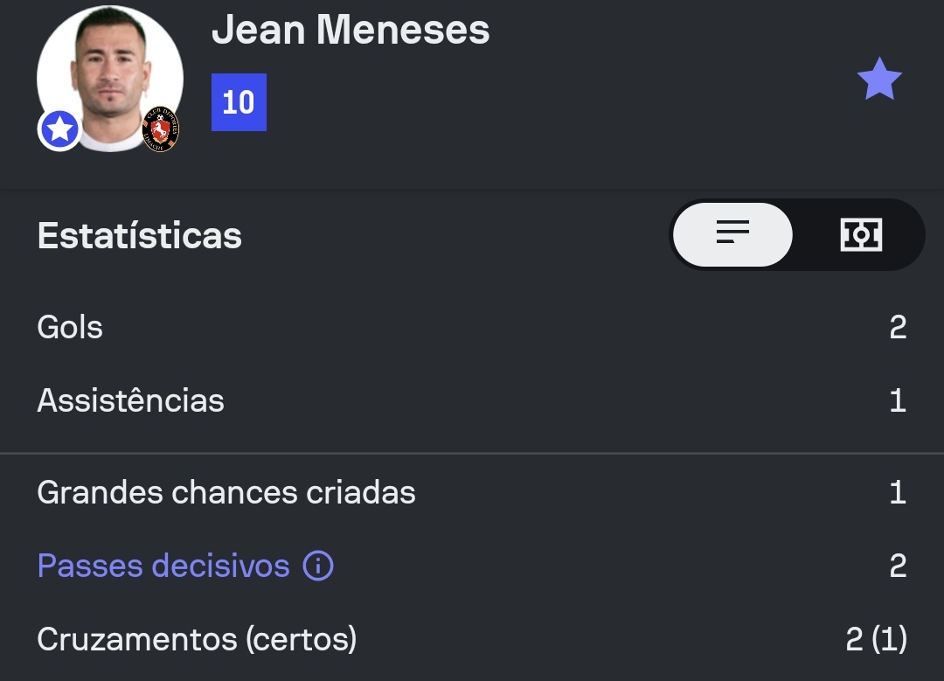The image size is (944, 681).
Task: Click the blue star badge on player photo
Action: click(x=59, y=130)
